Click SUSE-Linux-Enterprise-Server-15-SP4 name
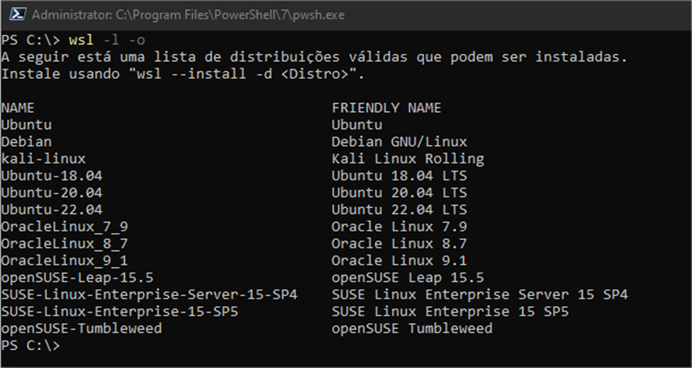692x368 pixels. pos(149,295)
